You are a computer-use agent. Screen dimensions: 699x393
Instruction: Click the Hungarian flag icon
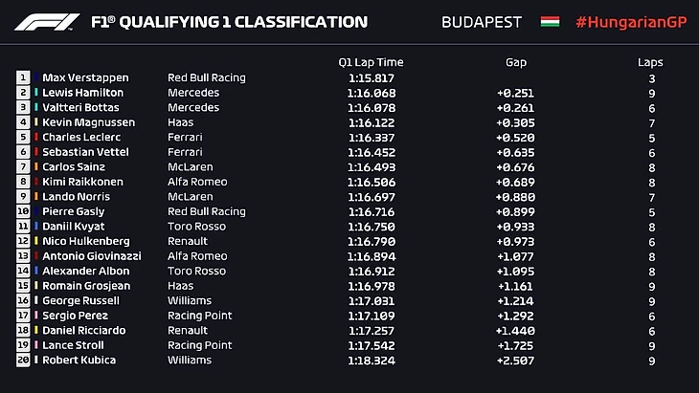[x=550, y=21]
